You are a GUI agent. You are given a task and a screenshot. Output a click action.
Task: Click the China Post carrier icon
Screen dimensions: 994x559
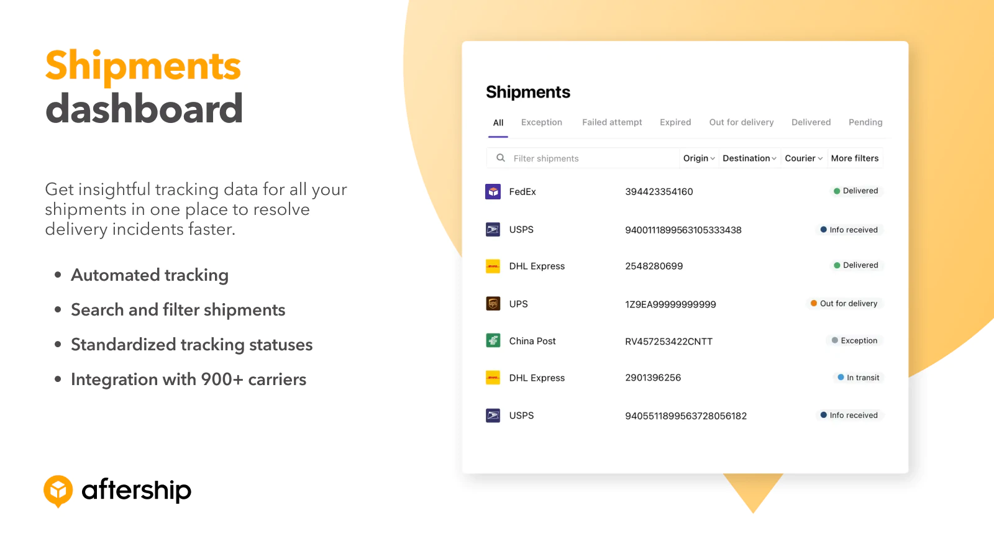click(x=493, y=340)
